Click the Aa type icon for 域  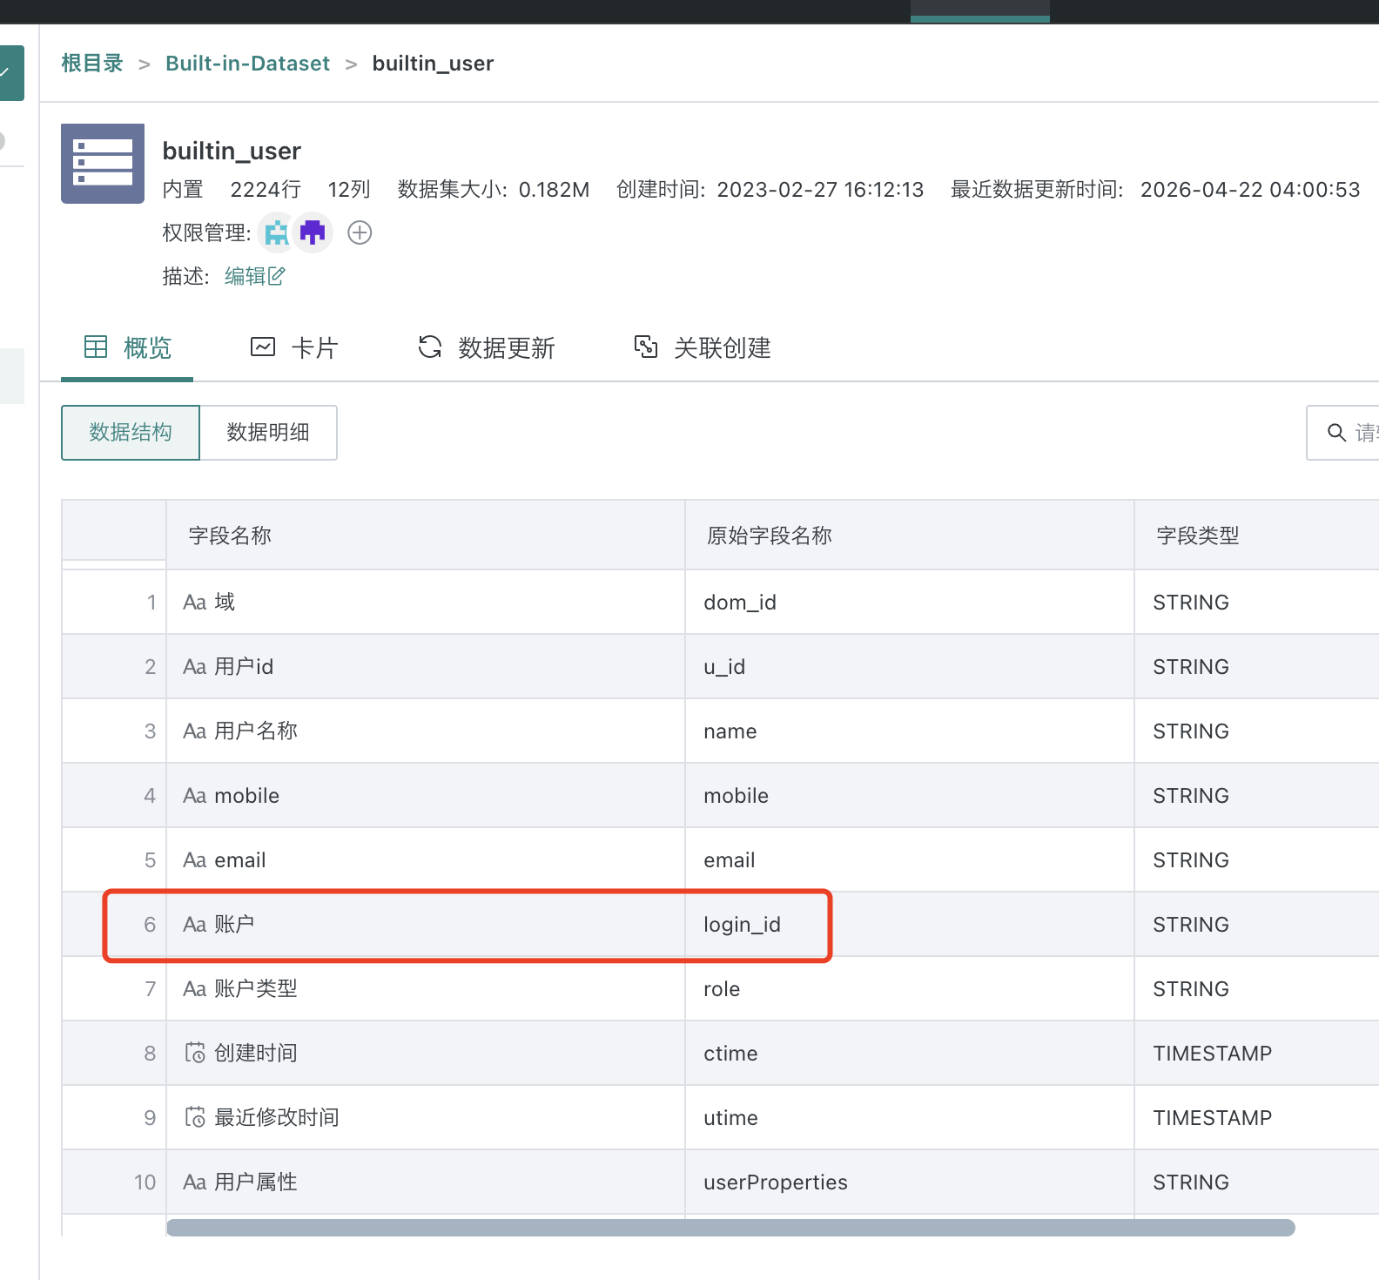click(194, 603)
